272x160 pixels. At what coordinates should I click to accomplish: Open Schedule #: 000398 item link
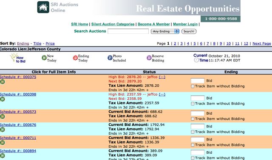point(18,94)
